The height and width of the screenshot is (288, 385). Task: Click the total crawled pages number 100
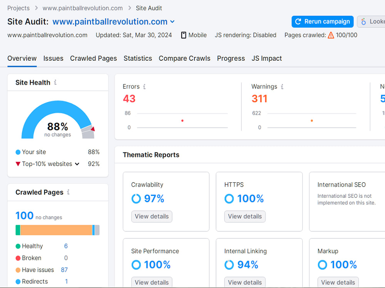(x=24, y=215)
